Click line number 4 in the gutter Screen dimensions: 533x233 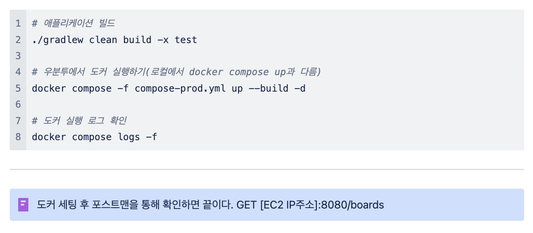pyautogui.click(x=18, y=72)
